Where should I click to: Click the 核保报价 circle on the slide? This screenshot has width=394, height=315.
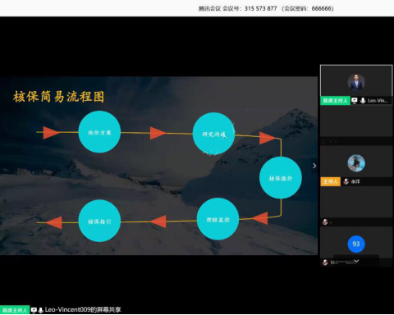coord(281,178)
